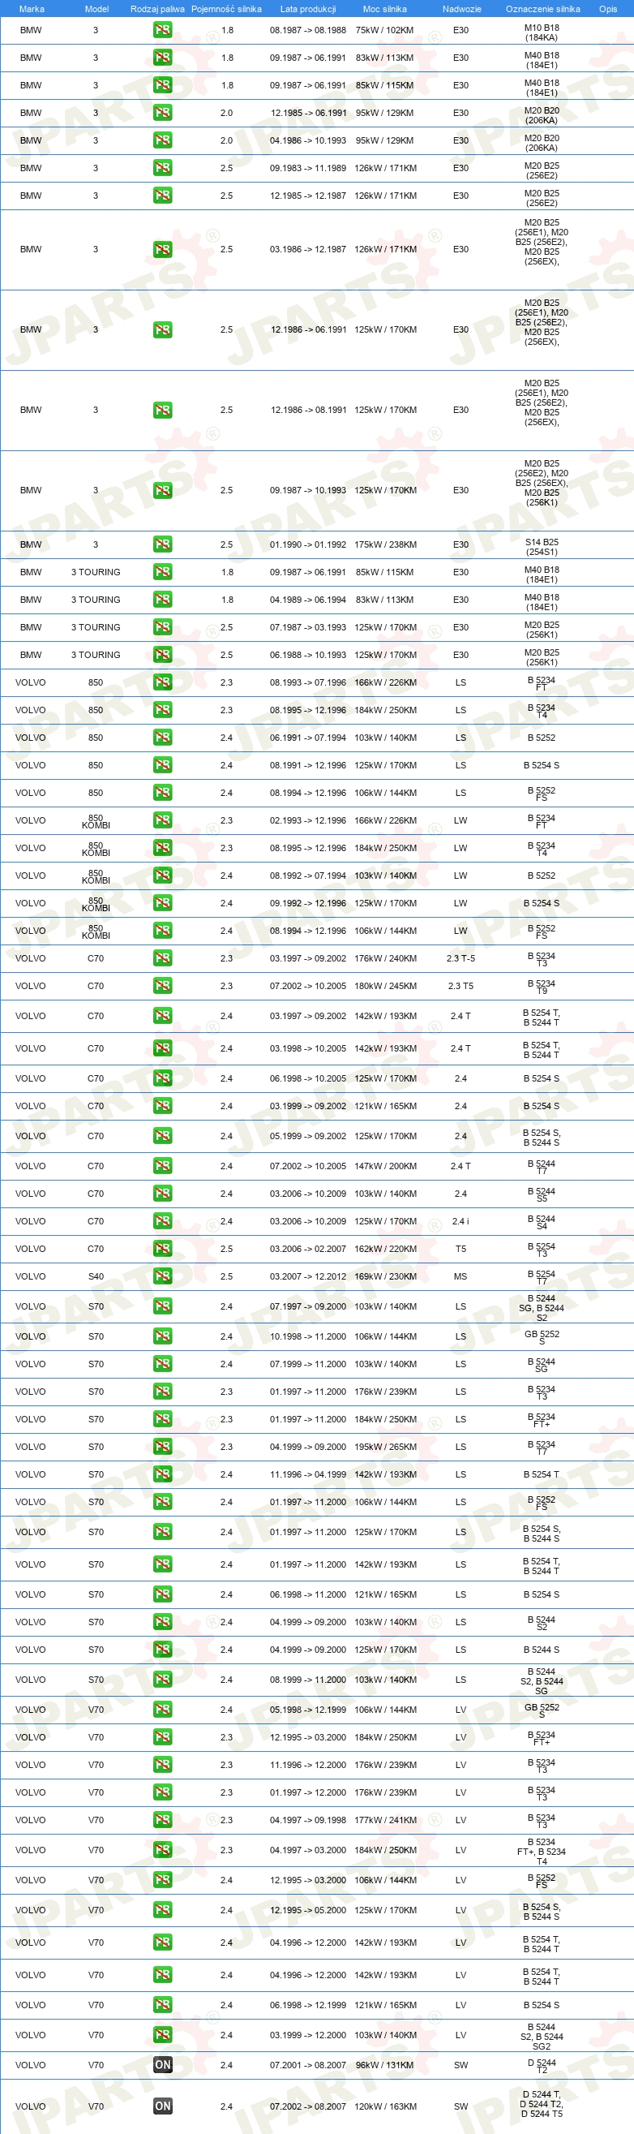
Task: Click petrol icon in BMW 3 08.1987 -> 08.1988 row
Action: pyautogui.click(x=162, y=31)
